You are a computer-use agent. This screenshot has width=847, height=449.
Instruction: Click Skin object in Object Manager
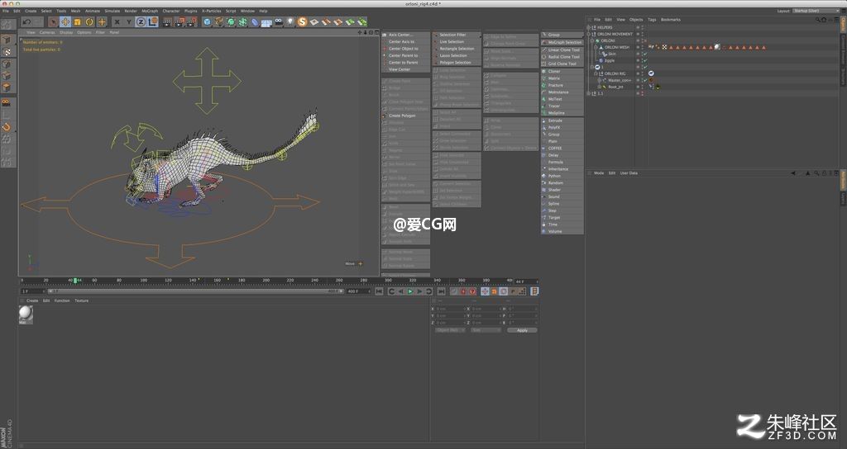click(x=611, y=54)
